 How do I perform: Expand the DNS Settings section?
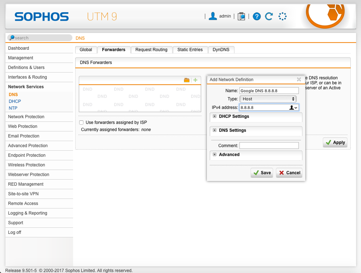coord(214,130)
